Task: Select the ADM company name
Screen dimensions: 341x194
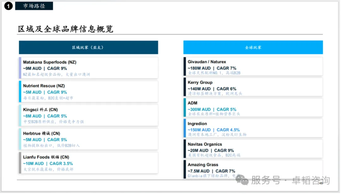Action: click(193, 103)
